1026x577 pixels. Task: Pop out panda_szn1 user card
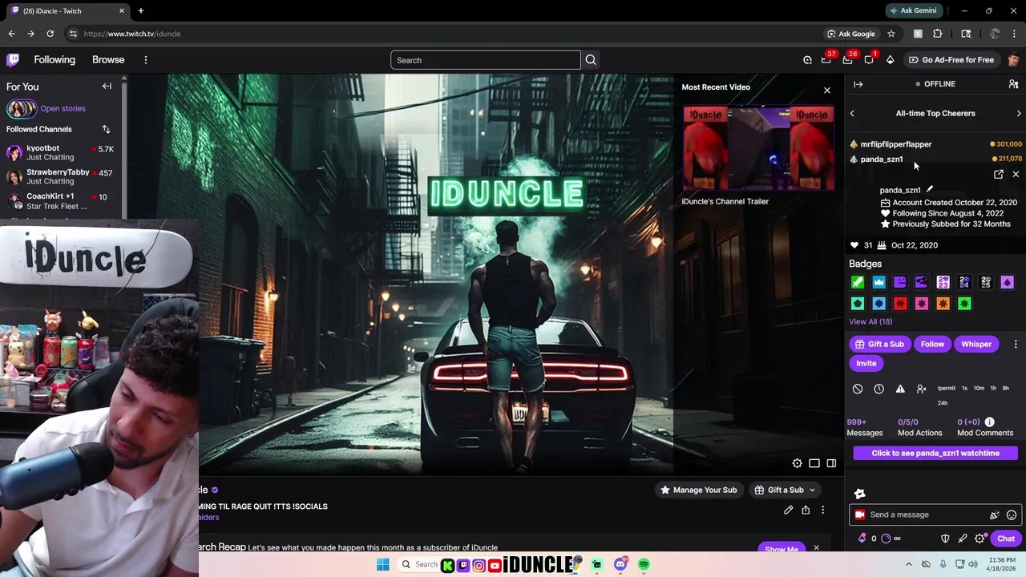[x=999, y=174]
